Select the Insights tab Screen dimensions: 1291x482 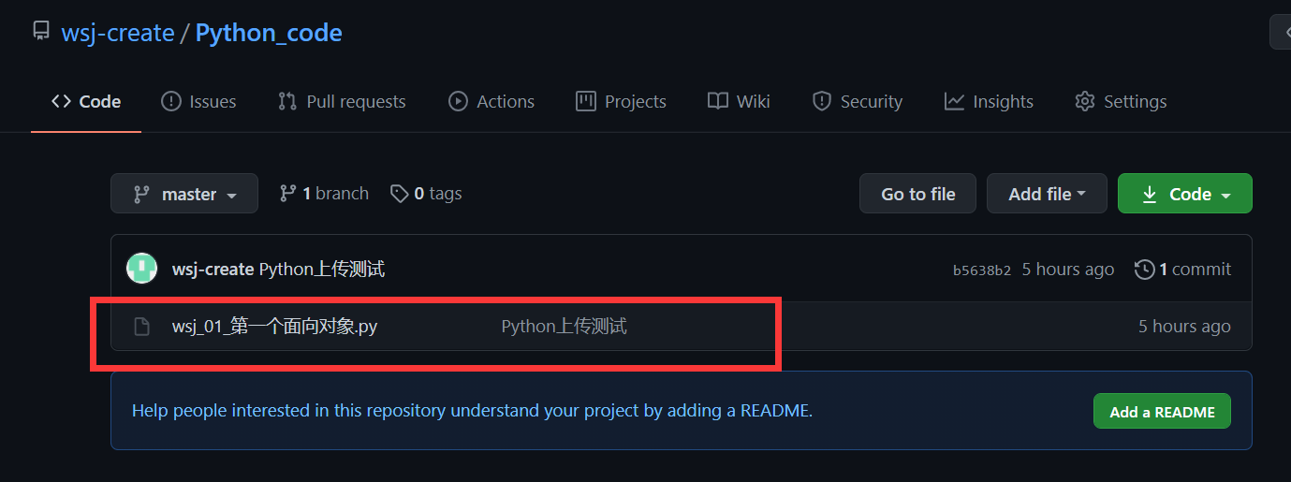(x=989, y=101)
